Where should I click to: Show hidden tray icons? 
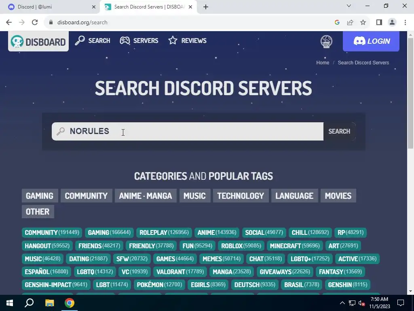[342, 303]
